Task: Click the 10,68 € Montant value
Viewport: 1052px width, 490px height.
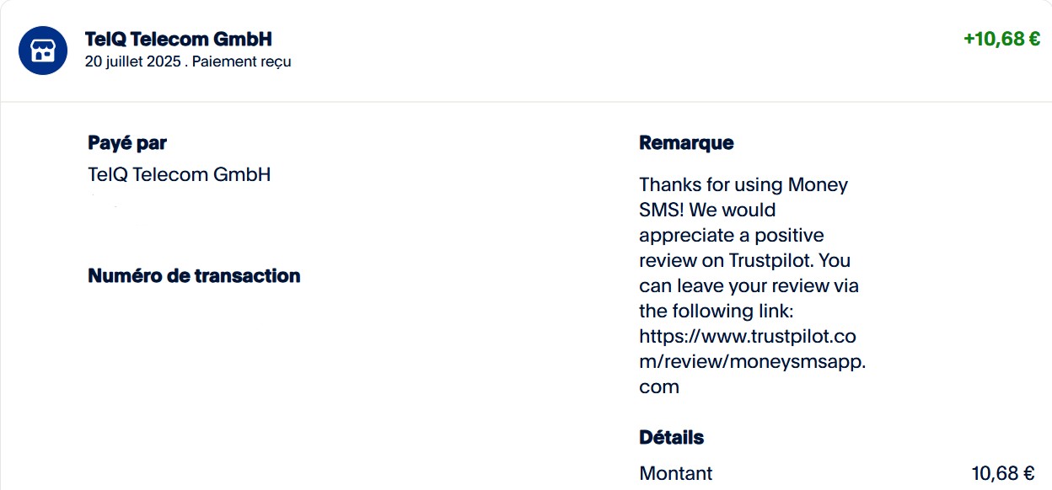Action: 1003,473
